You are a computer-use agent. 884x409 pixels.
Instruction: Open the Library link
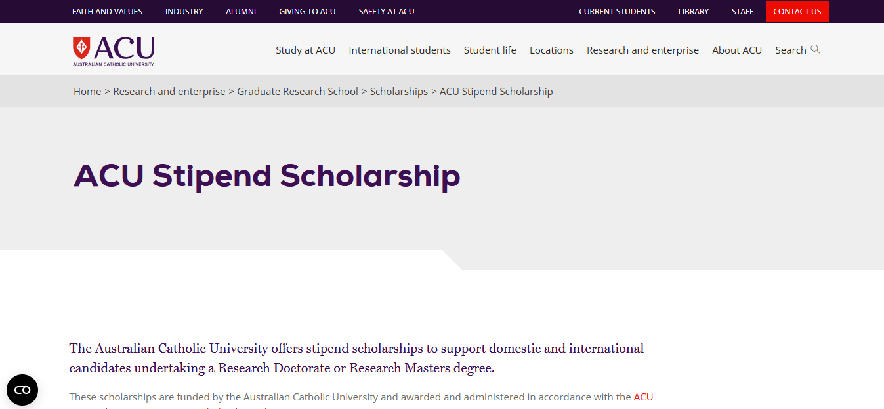[694, 11]
